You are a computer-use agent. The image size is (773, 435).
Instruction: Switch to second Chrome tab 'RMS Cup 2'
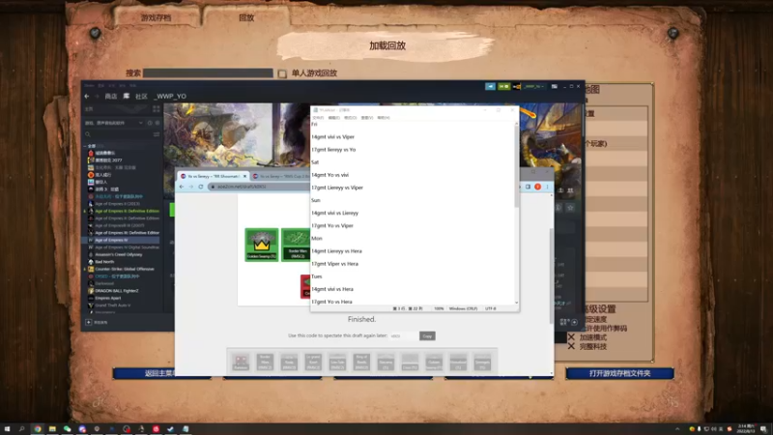point(280,176)
